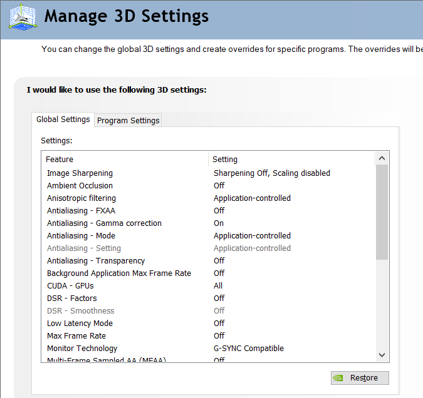
Task: Open the Anisotropic filtering value dropdown
Action: (x=252, y=198)
